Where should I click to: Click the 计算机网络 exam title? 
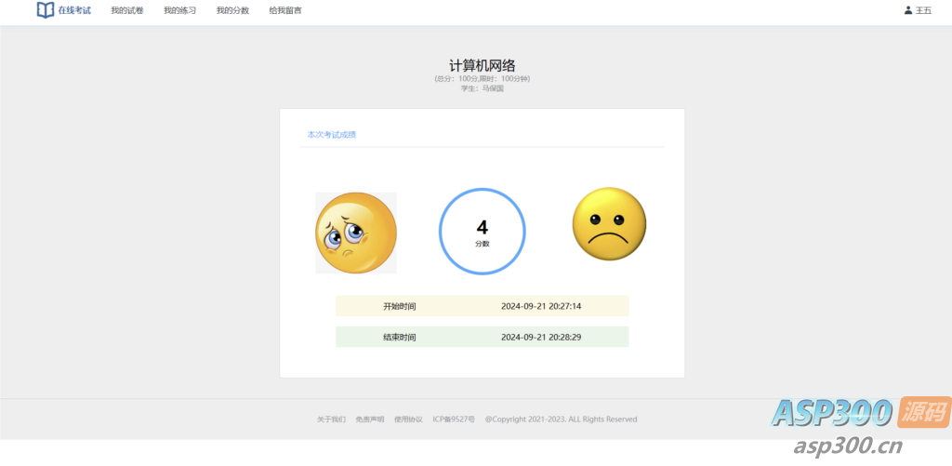click(x=482, y=65)
